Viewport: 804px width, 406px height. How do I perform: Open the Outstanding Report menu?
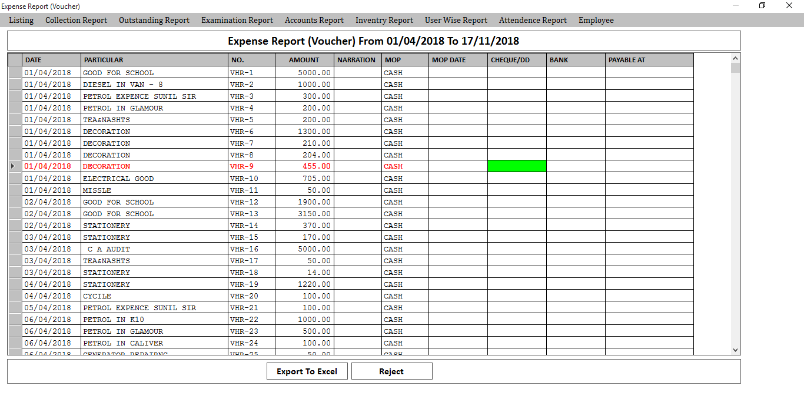[x=154, y=20]
